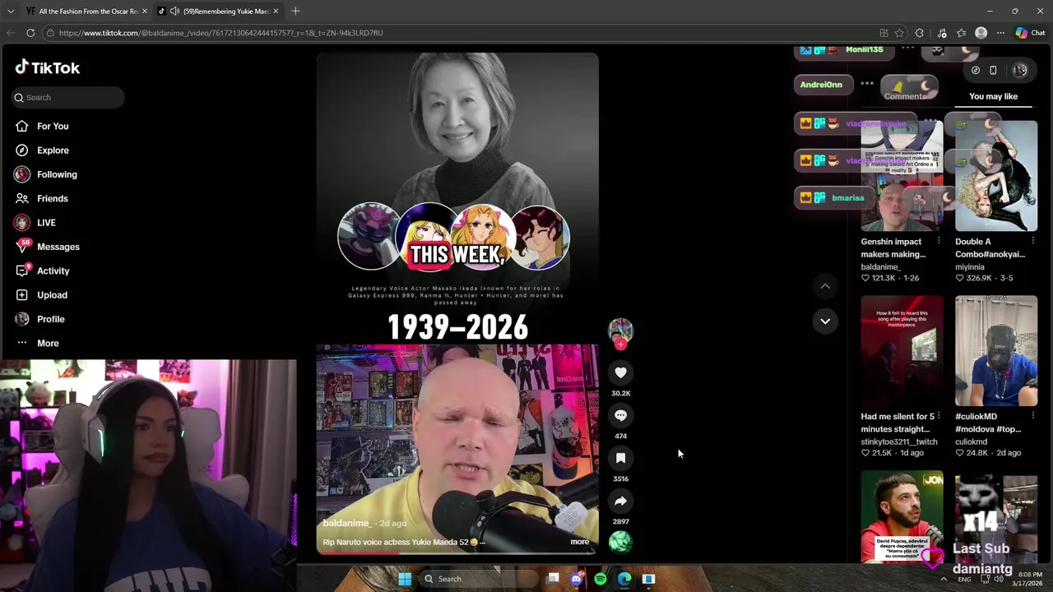Follow baldanime_ via avatar plus button
This screenshot has width=1053, height=592.
(620, 345)
